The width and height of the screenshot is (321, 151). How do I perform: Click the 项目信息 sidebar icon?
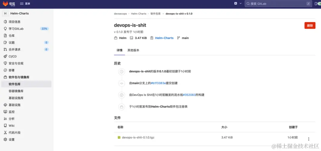5,22
